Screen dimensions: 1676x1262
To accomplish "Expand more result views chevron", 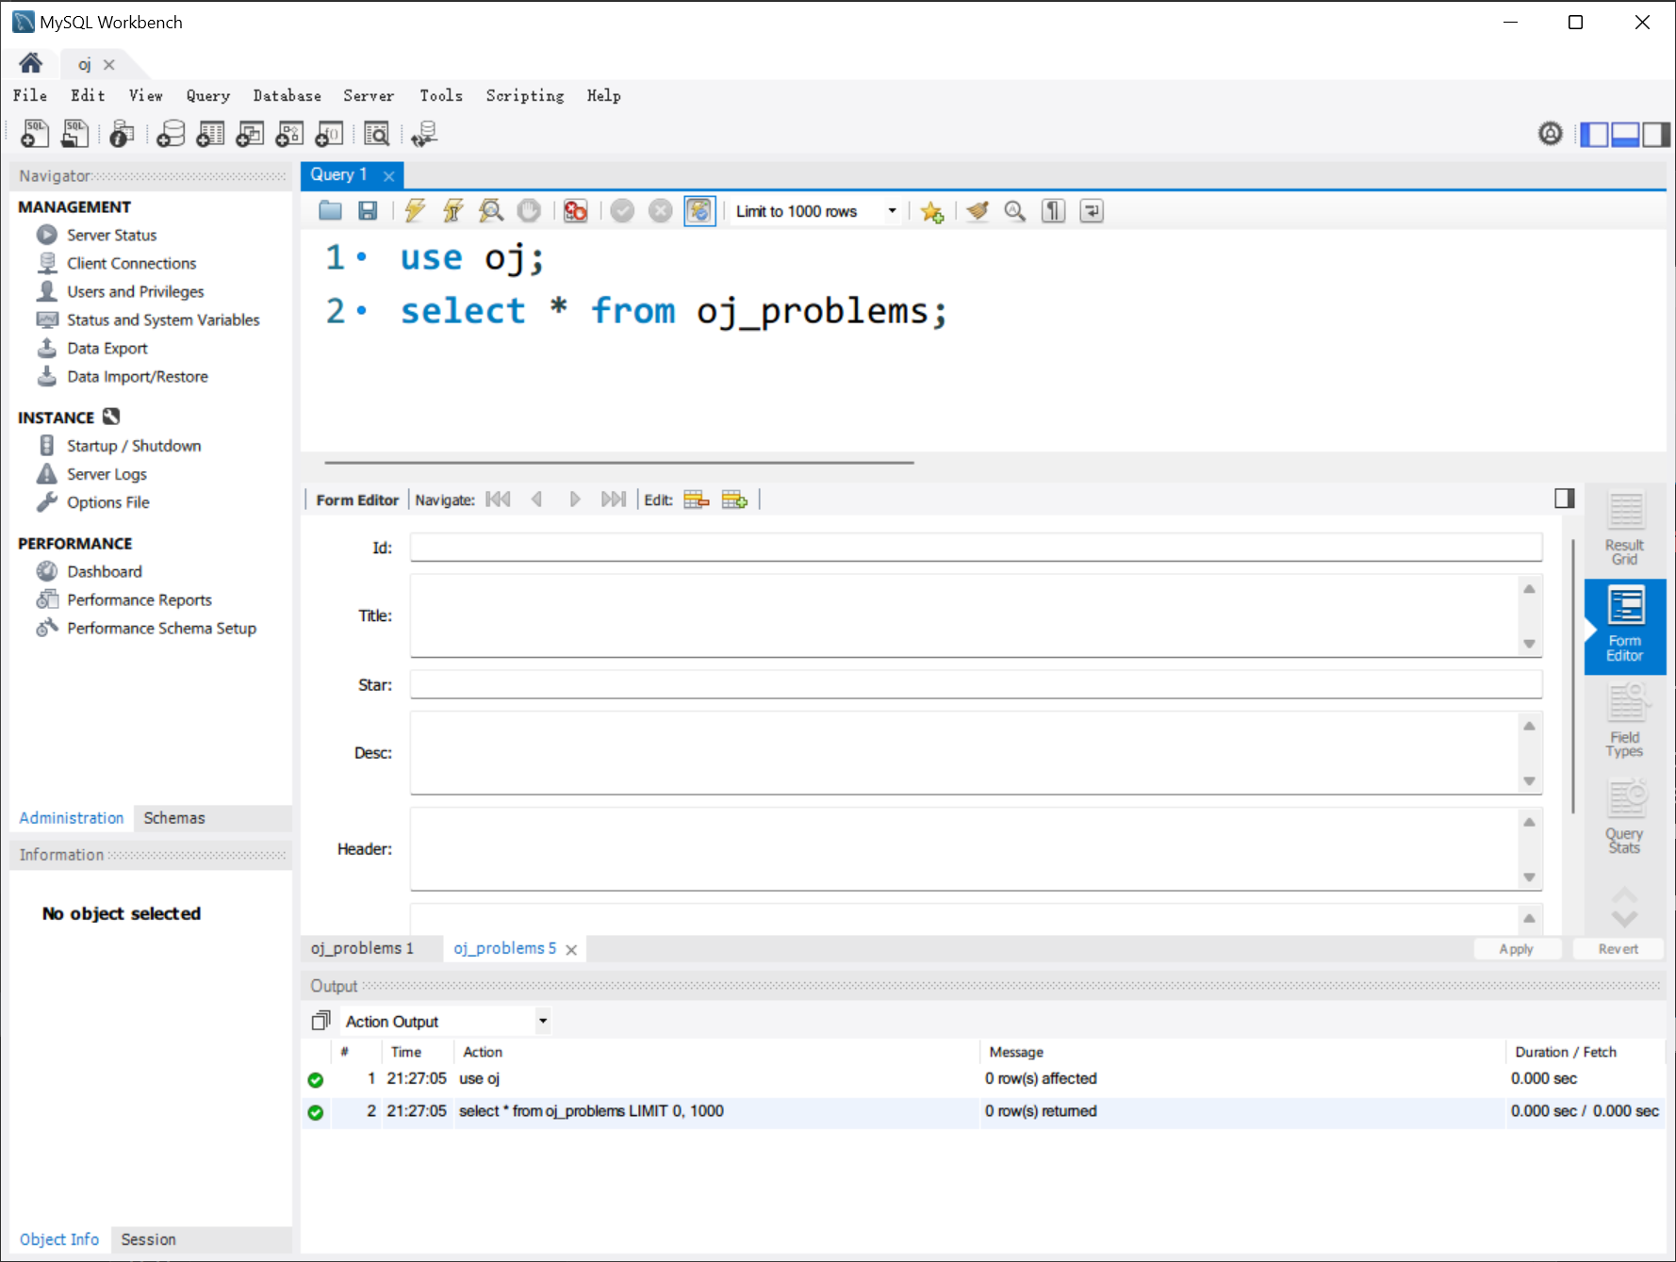I will [x=1624, y=918].
